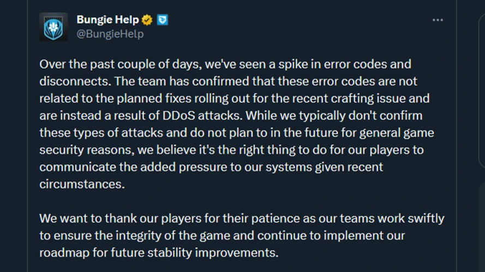Click the word "disconnects" in the post

point(69,82)
